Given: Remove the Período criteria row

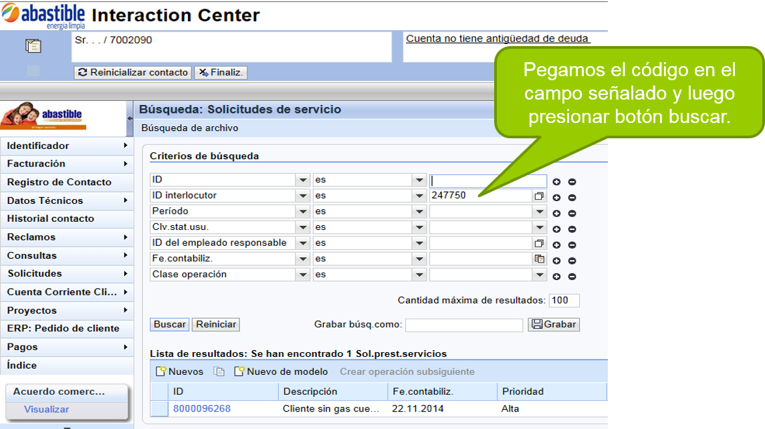Looking at the screenshot, I should tap(572, 214).
